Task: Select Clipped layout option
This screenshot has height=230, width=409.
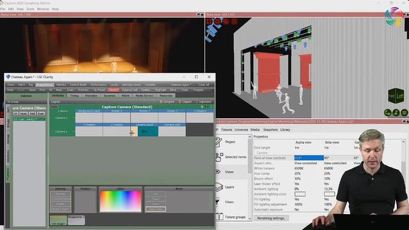Action: pos(185,102)
